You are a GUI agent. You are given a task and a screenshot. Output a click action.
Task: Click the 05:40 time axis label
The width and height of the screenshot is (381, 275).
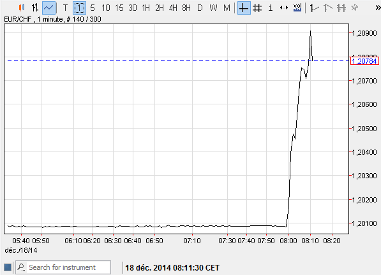pos(21,241)
